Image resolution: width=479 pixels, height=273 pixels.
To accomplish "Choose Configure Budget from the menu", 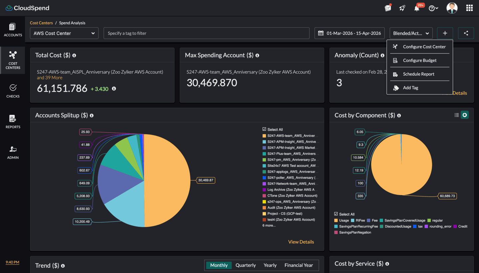I will click(419, 60).
